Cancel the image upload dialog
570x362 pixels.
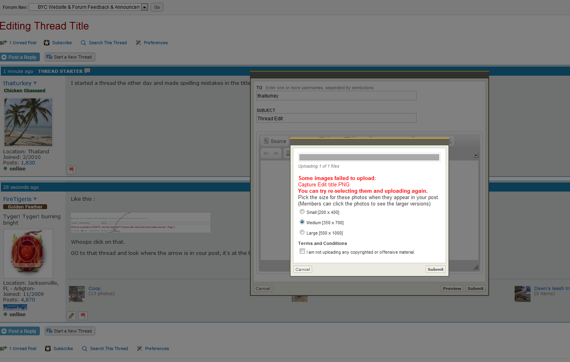point(303,269)
